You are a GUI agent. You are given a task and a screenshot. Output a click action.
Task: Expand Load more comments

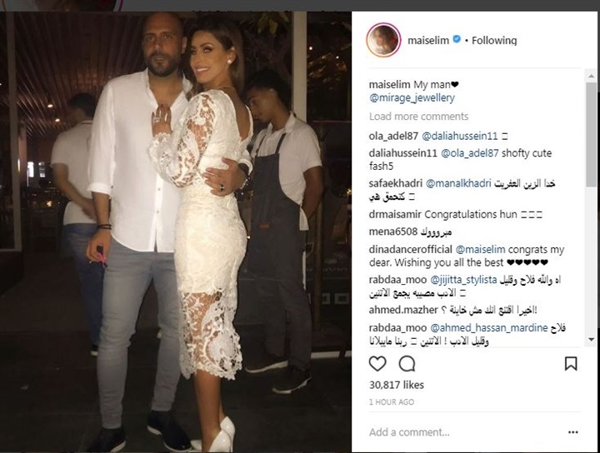tap(418, 117)
